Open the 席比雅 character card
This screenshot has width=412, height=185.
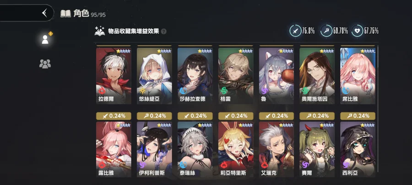358,76
